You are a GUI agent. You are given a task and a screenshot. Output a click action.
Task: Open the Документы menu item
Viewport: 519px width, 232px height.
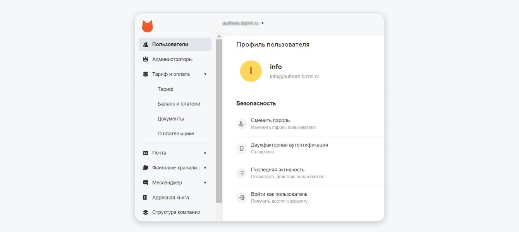[170, 119]
